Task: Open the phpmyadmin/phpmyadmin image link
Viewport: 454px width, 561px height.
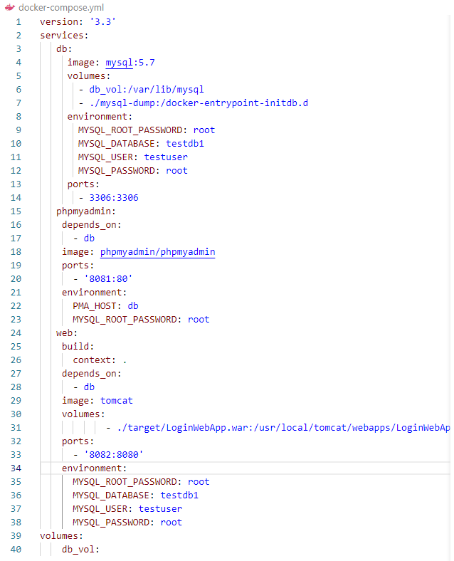Action: coord(158,252)
